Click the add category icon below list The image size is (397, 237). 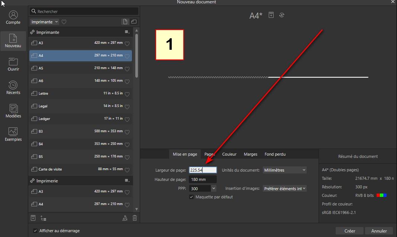pyautogui.click(x=43, y=218)
